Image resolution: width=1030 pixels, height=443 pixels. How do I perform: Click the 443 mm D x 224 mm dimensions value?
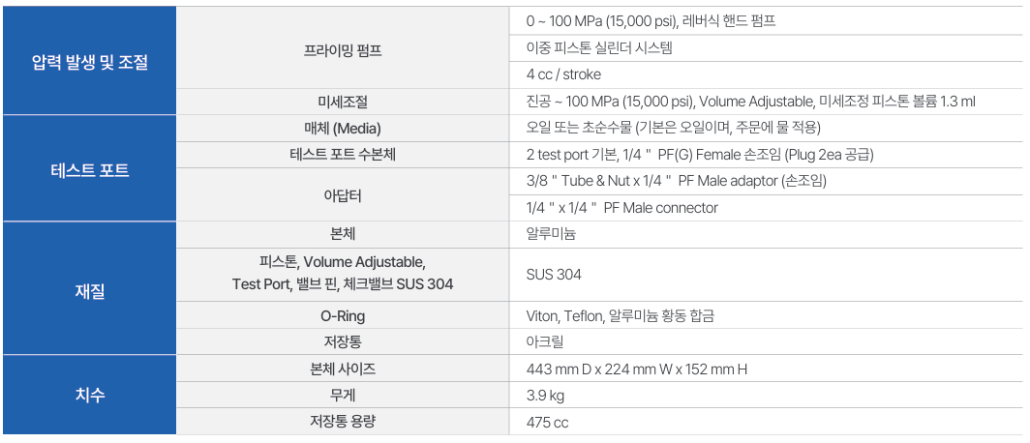[x=637, y=369]
